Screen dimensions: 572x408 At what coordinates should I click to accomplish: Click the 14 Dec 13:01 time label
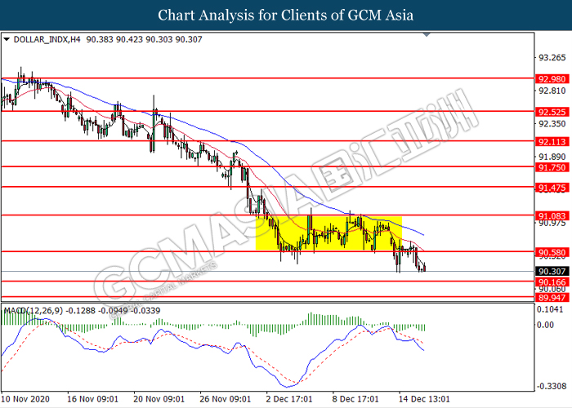pyautogui.click(x=424, y=399)
